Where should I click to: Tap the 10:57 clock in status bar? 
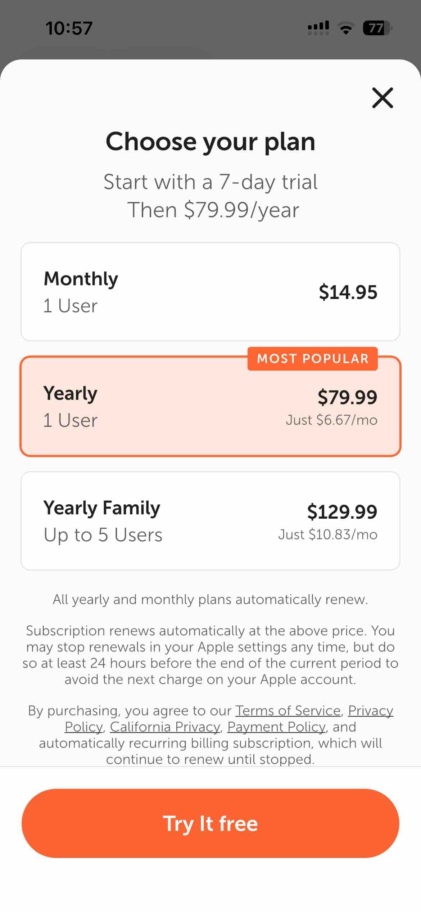click(x=69, y=28)
